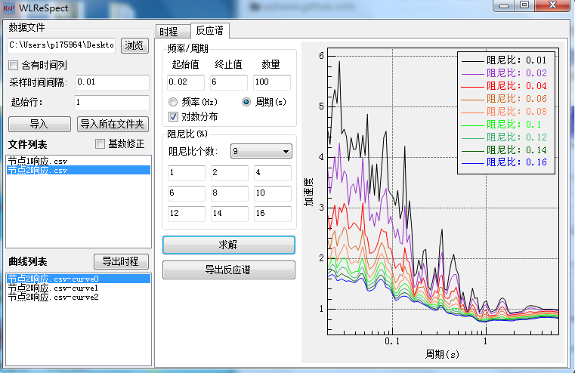
Task: Click the file path input field
Action: (x=62, y=45)
